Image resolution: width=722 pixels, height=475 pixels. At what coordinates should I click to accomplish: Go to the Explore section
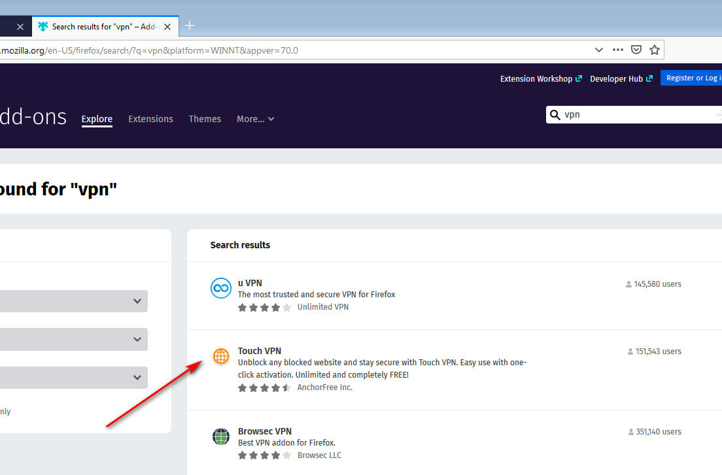coord(97,119)
